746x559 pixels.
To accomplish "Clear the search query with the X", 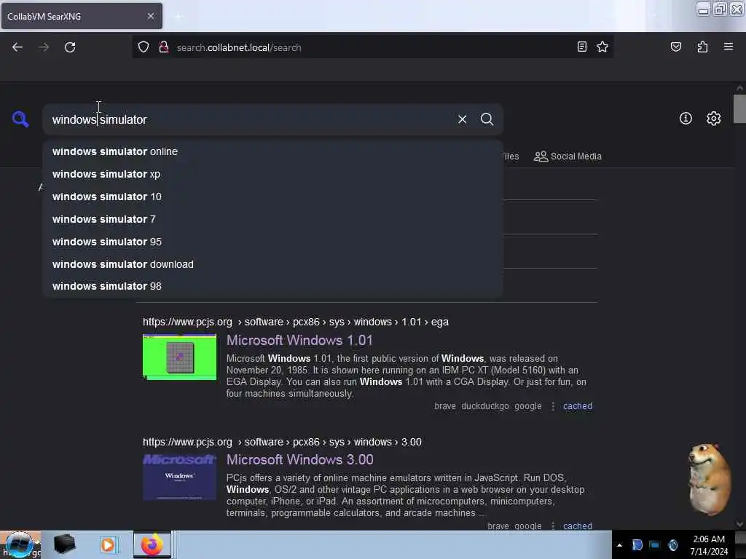I will point(462,119).
